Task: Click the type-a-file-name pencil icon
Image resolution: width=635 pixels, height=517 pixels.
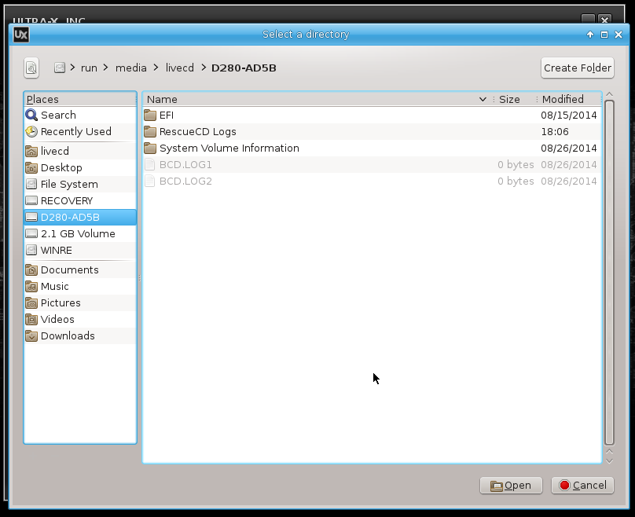Action: tap(31, 68)
